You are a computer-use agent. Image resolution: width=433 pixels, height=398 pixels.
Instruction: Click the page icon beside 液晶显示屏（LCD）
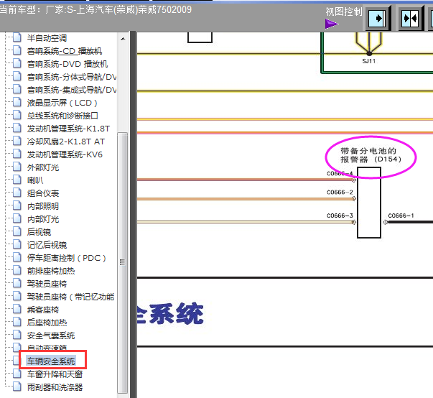pyautogui.click(x=17, y=102)
